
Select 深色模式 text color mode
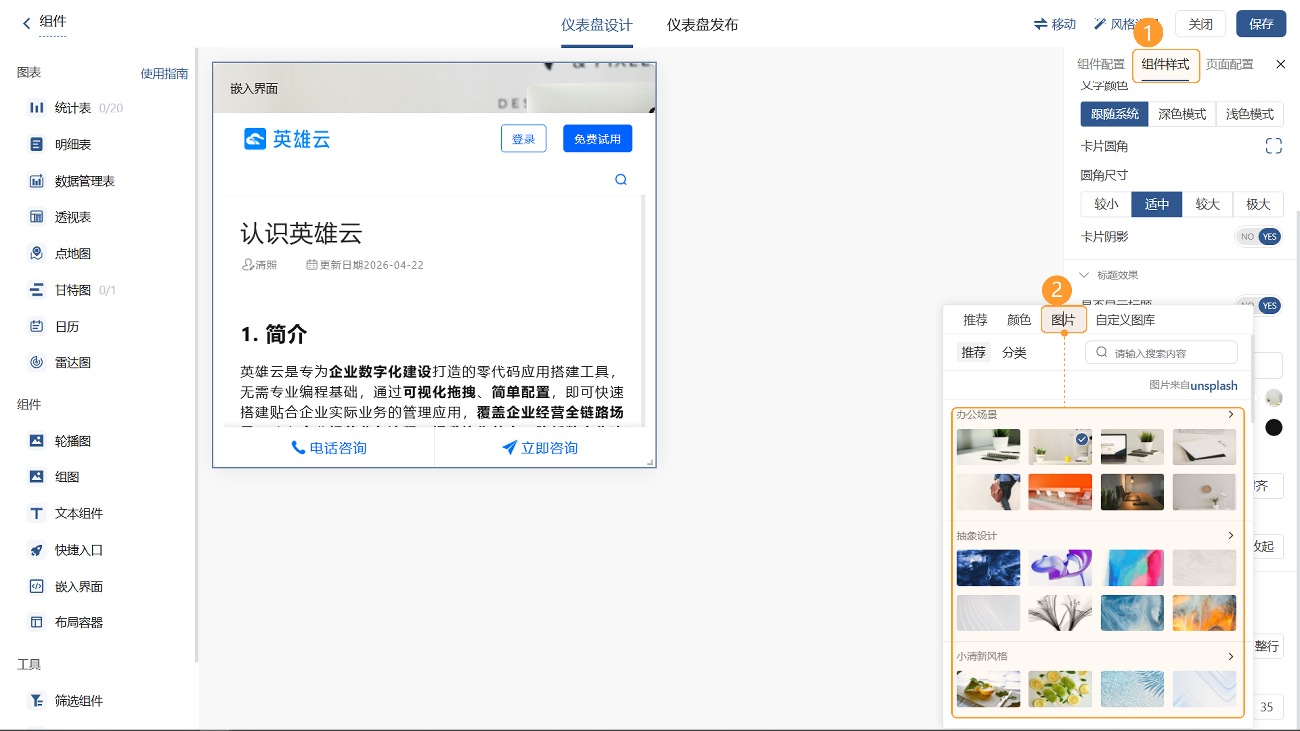coord(1182,114)
